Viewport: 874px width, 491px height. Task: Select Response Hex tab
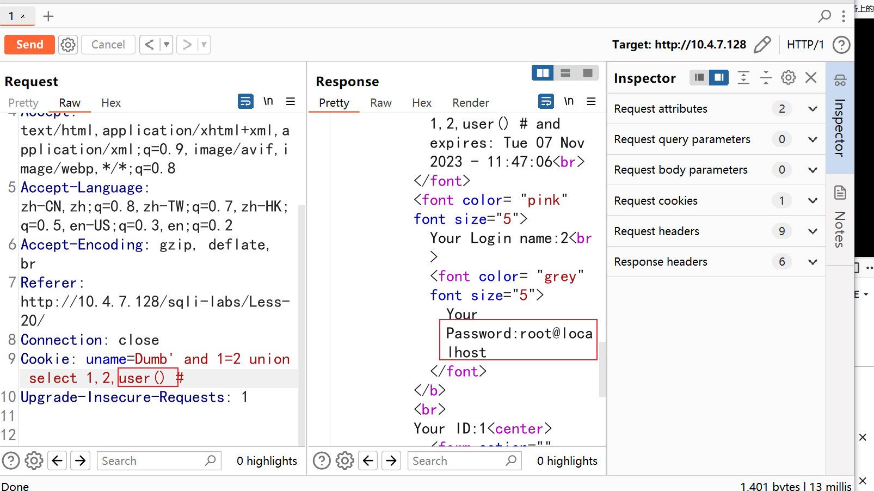coord(422,103)
